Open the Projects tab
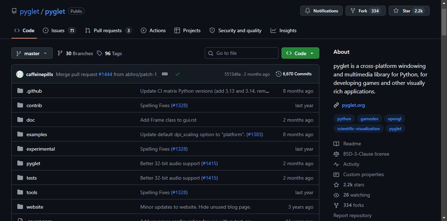 pyautogui.click(x=187, y=30)
